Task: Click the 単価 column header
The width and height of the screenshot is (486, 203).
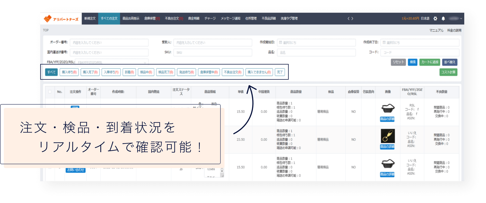Action: point(241,92)
